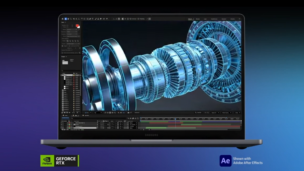304x171 pixels.
Task: Select the Null 1 item in Project
Action: [x=67, y=86]
